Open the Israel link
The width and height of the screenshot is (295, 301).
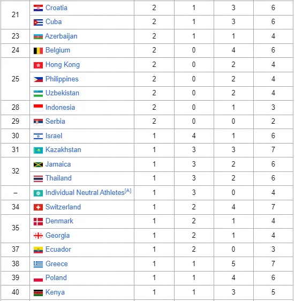click(54, 136)
